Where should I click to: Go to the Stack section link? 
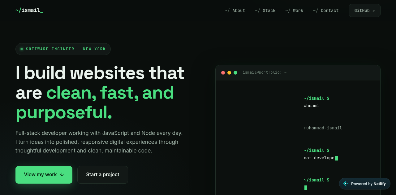pos(265,10)
